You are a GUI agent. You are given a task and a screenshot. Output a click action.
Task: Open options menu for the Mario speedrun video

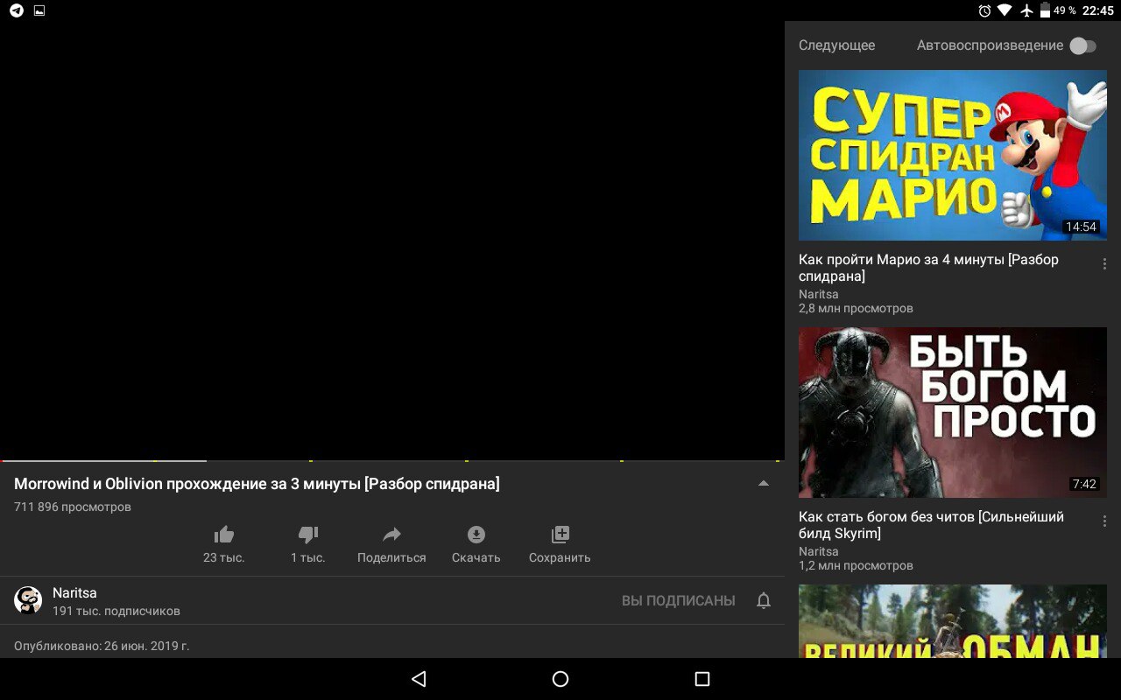coord(1104,263)
